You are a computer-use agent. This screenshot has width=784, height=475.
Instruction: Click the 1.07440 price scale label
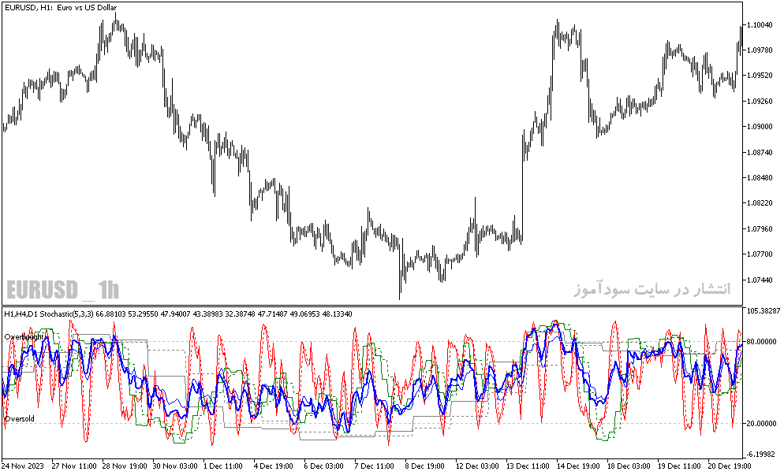(759, 280)
